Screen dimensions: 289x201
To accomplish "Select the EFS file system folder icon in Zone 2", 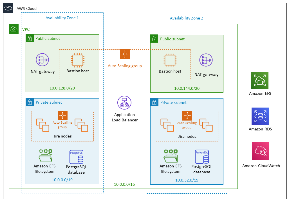I will (x=171, y=156).
